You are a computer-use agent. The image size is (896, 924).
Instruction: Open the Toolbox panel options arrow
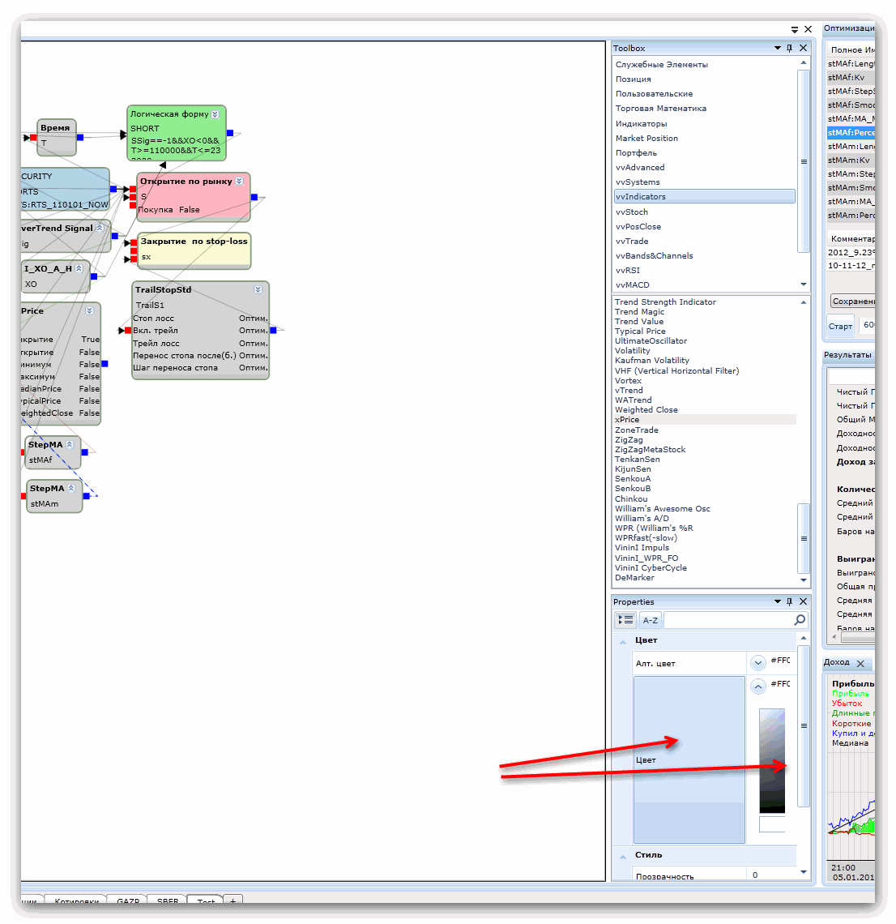[777, 49]
